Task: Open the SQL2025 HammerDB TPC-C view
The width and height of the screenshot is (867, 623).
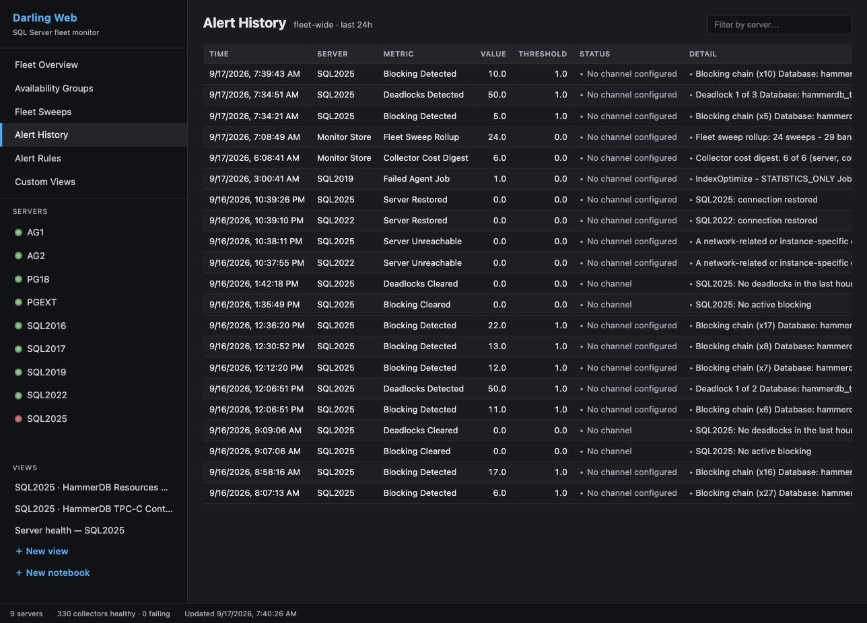Action: [x=94, y=509]
